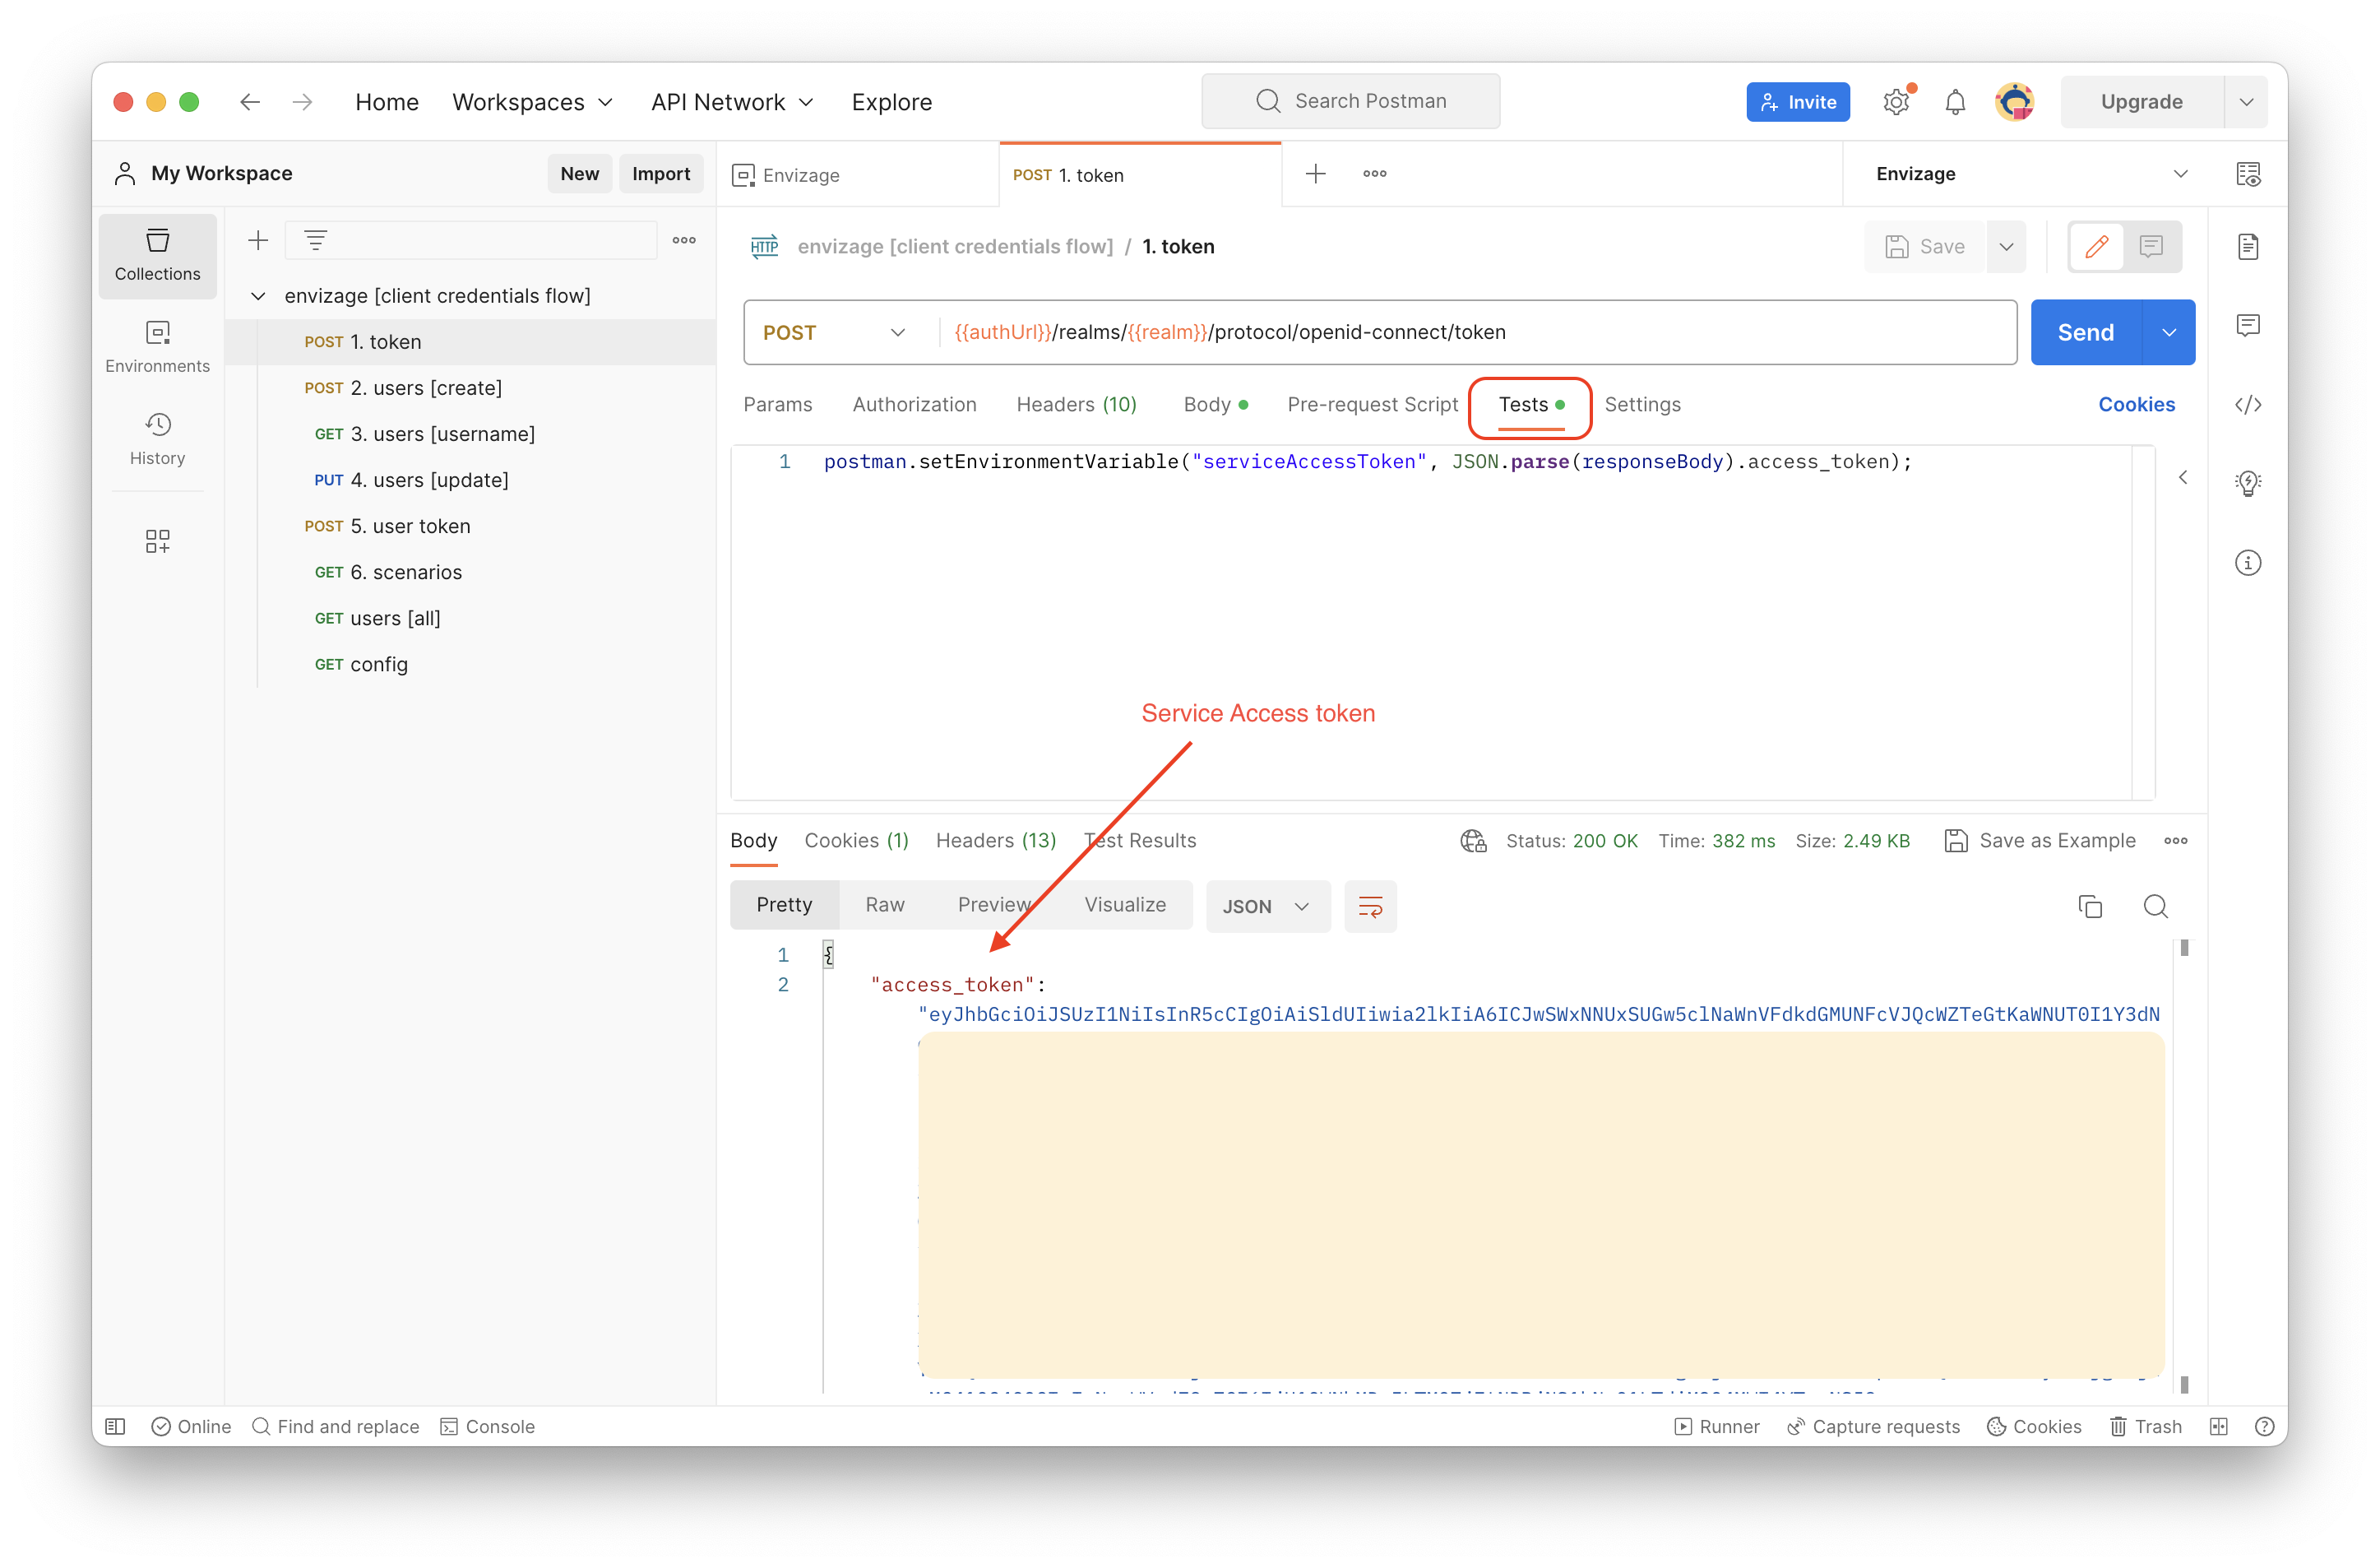The width and height of the screenshot is (2380, 1568).
Task: Open the settings gear icon
Action: coord(1896,102)
